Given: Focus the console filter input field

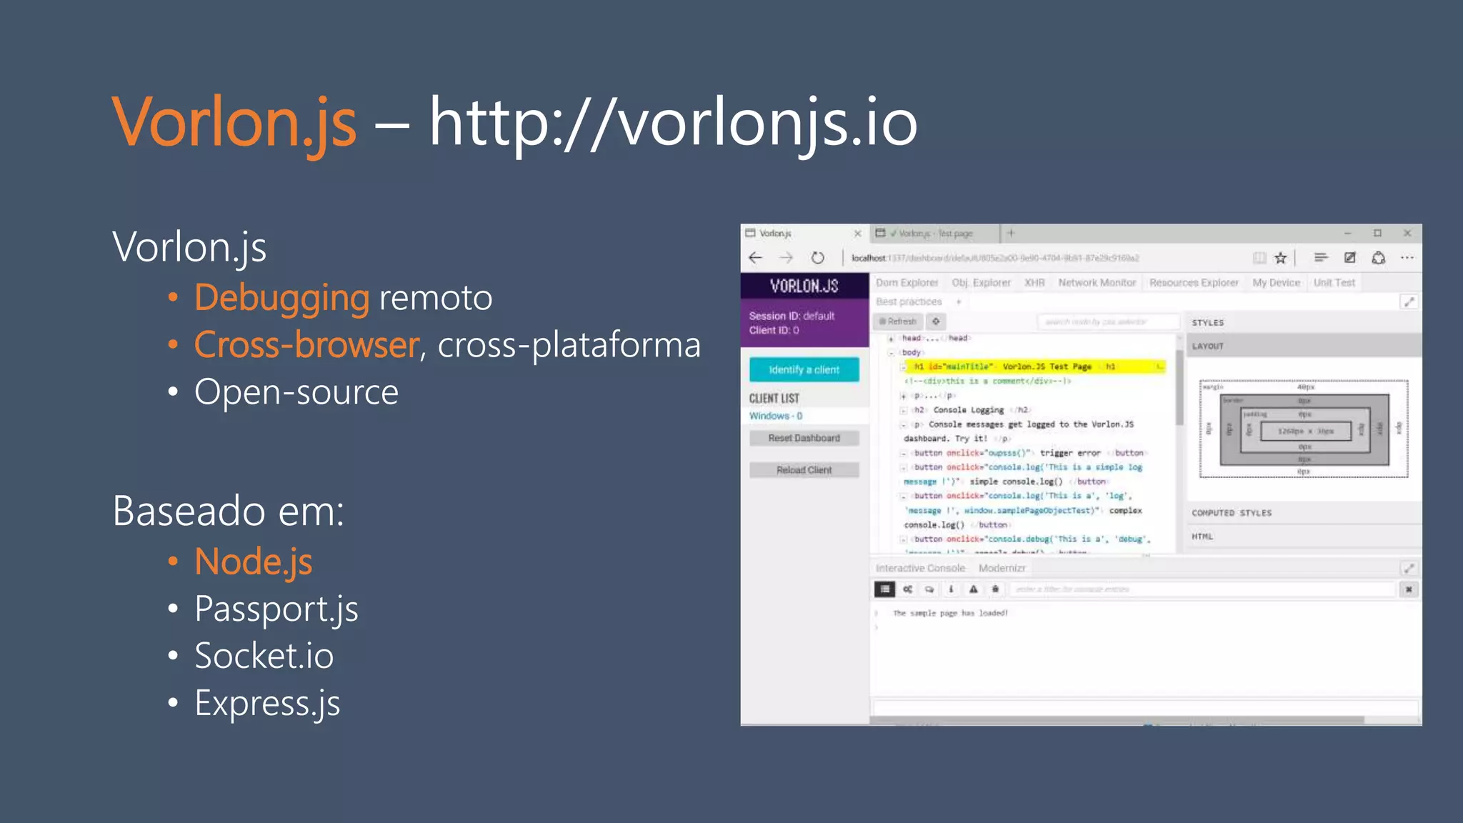Looking at the screenshot, I should click(x=1202, y=589).
